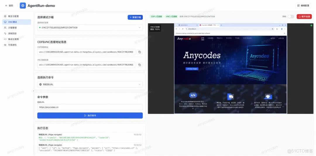Viewport: 316px width, 156px height.
Task: Click the 执行日志 heading
Action: coord(43,128)
